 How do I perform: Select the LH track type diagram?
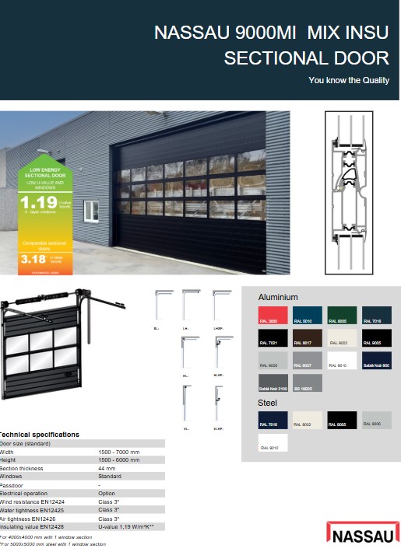pyautogui.click(x=191, y=305)
